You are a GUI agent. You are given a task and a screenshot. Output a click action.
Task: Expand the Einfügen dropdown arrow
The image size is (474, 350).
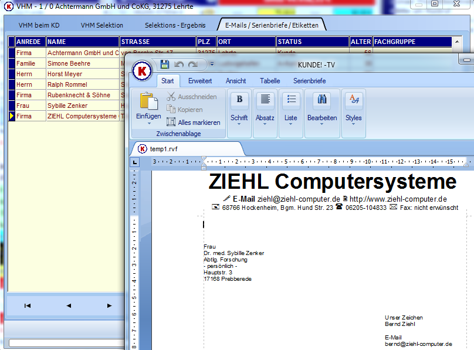[149, 124]
